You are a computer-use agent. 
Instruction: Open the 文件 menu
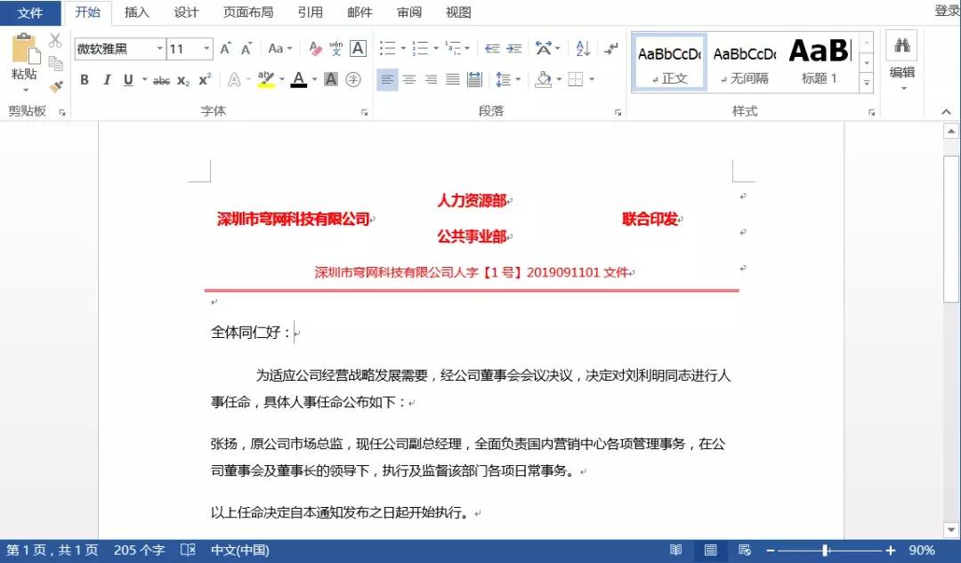point(31,12)
